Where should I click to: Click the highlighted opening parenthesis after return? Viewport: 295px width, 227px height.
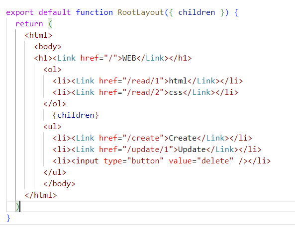coord(50,24)
